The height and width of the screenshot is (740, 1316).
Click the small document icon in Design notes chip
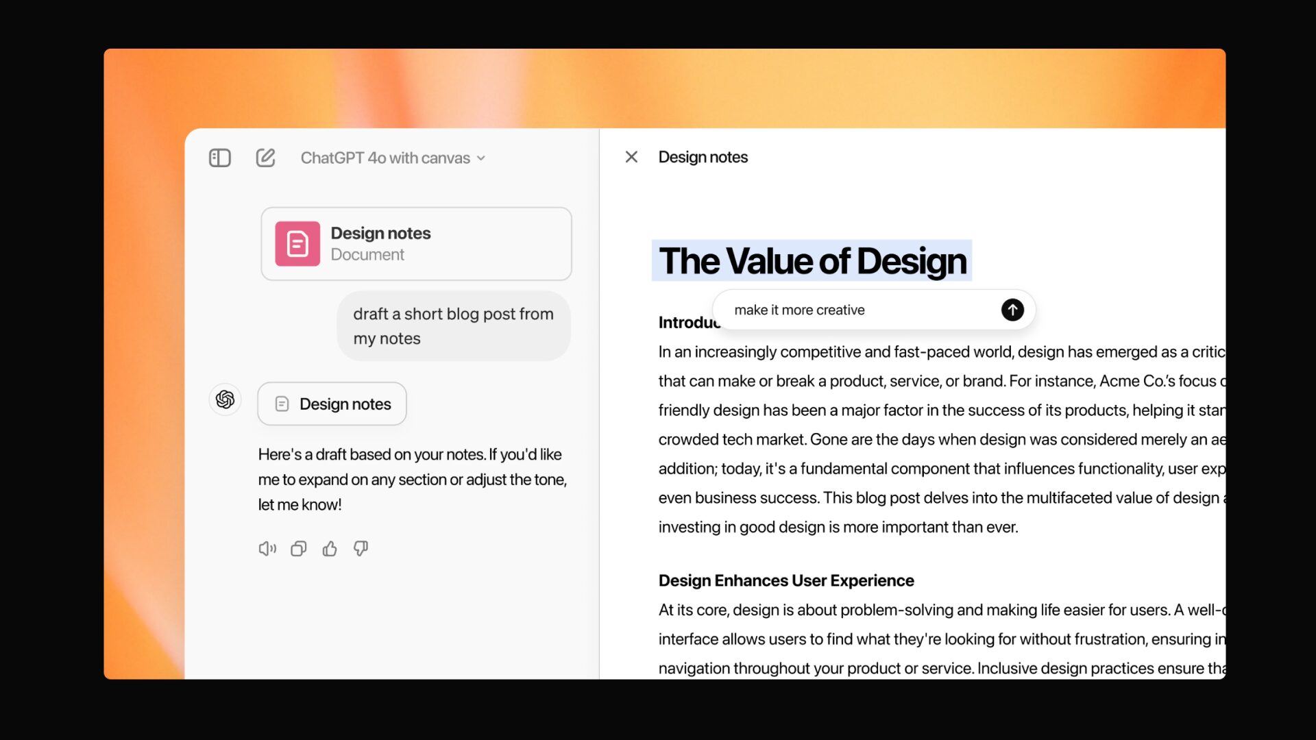(x=282, y=404)
